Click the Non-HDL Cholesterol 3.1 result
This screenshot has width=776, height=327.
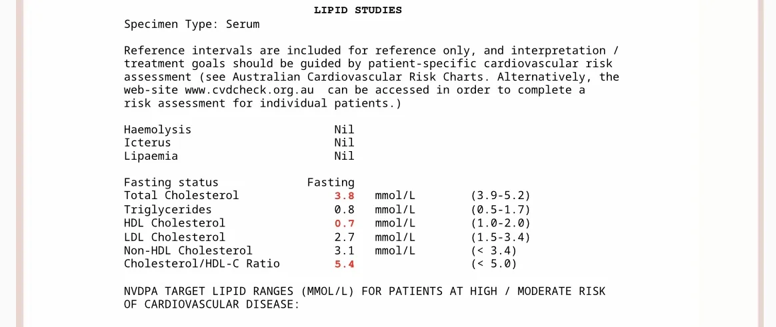tap(345, 250)
